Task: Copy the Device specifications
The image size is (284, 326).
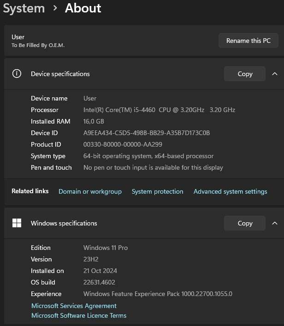Action: click(245, 74)
